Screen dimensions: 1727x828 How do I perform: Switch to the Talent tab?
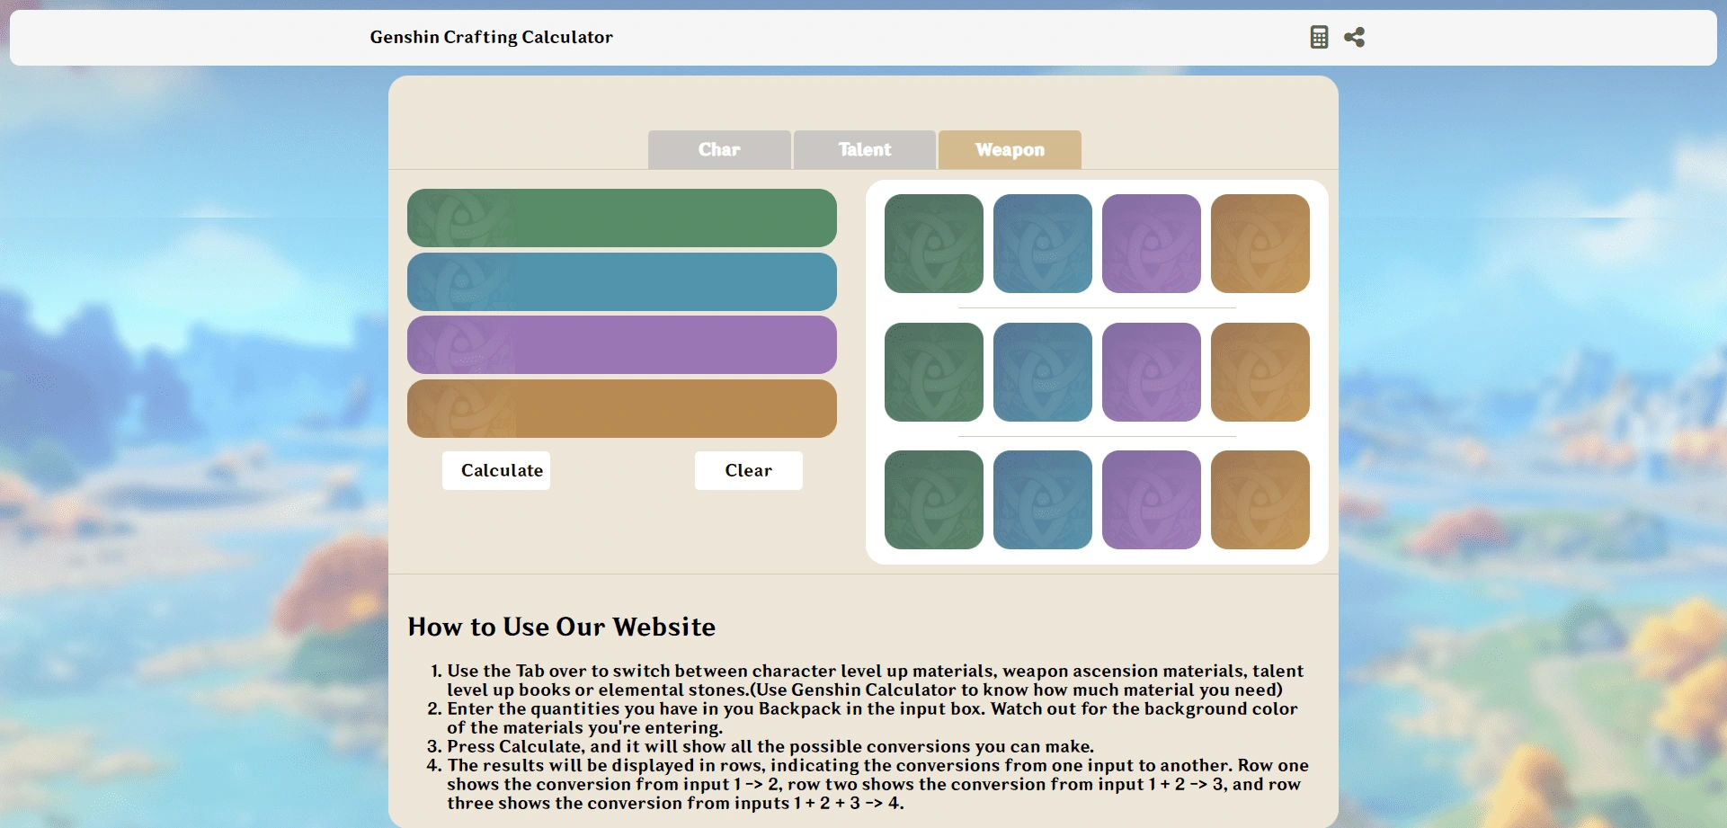pyautogui.click(x=865, y=149)
